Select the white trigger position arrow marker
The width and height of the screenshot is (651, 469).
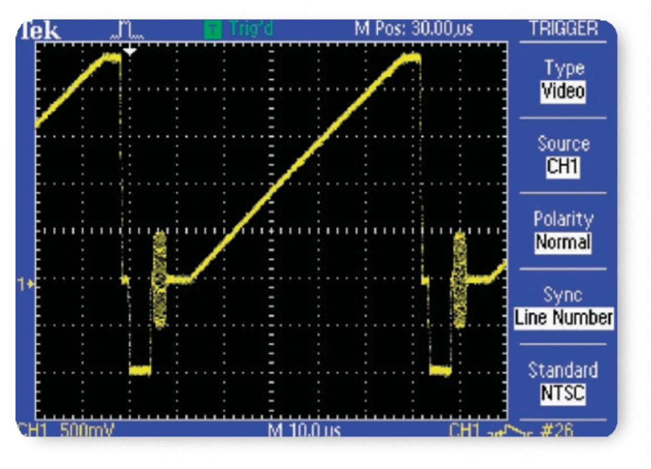click(130, 51)
